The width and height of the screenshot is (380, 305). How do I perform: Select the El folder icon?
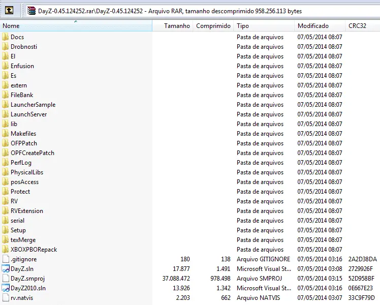(5, 56)
